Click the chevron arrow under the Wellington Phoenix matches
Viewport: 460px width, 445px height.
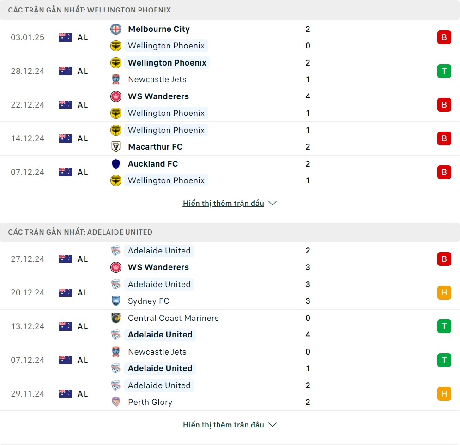(x=272, y=203)
